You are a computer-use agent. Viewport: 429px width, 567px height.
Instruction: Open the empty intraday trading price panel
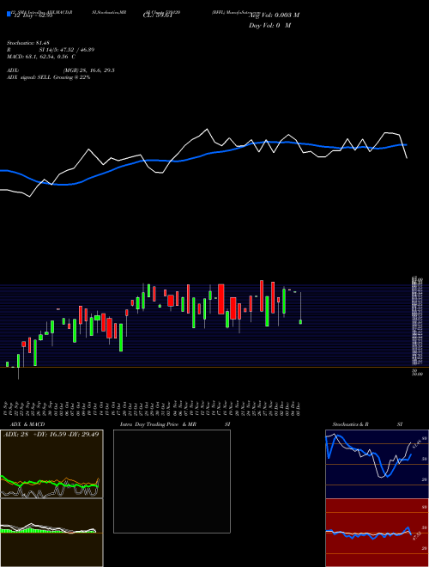coord(172,481)
